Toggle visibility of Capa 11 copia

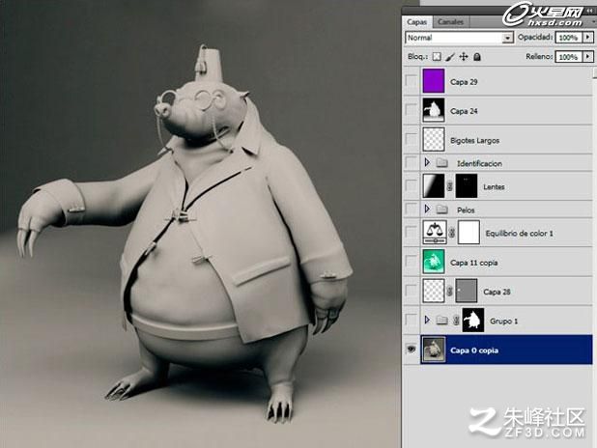[x=412, y=262]
